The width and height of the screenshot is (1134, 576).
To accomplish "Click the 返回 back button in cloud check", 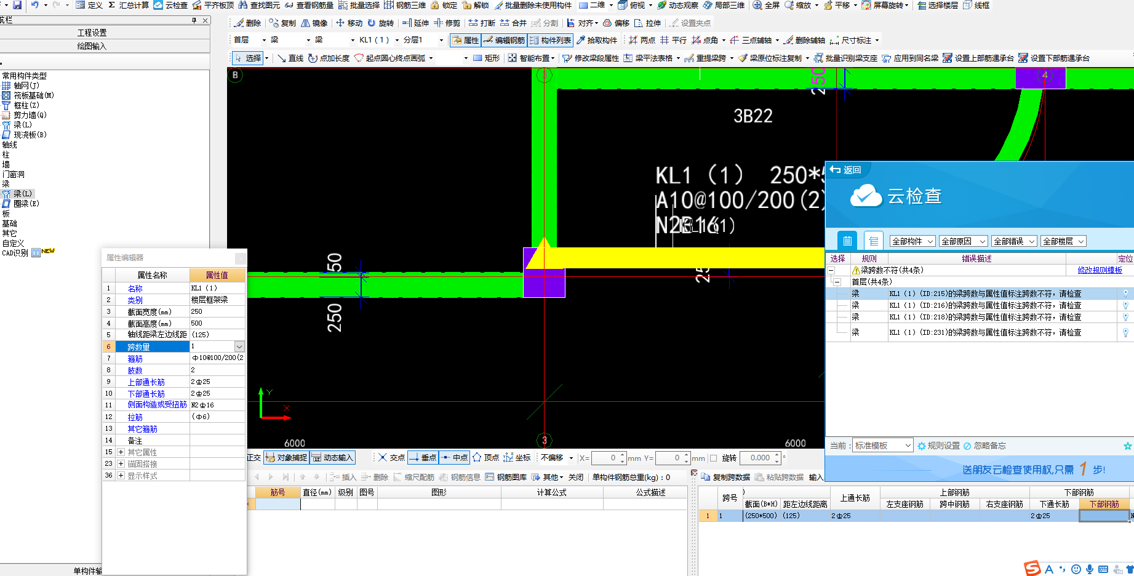I will pyautogui.click(x=846, y=170).
